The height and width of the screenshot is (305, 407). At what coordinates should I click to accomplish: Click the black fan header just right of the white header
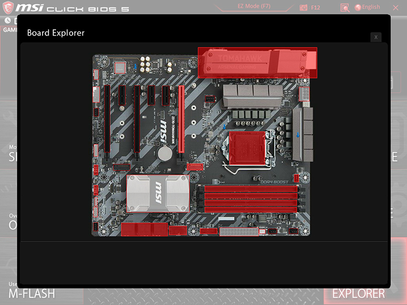point(272,231)
